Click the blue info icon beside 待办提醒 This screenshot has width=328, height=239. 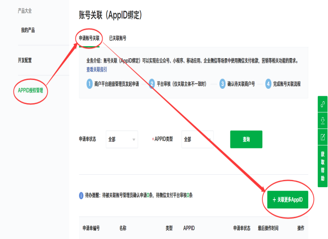[82, 196]
